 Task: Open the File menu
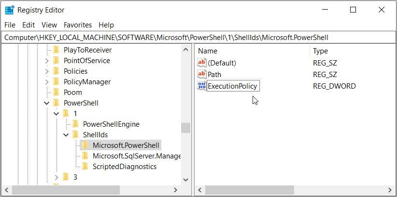coord(10,25)
